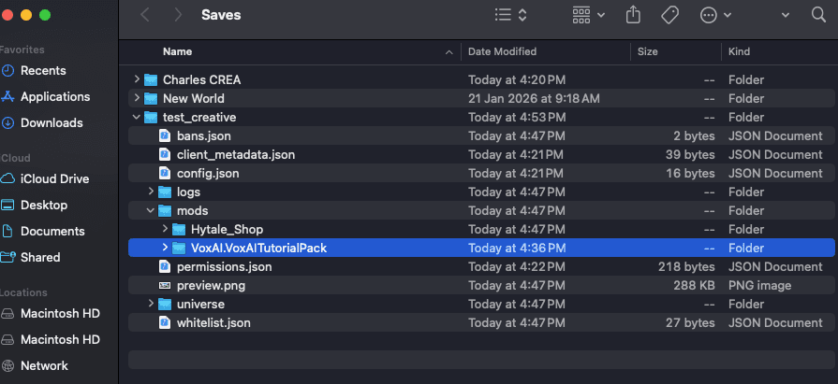Open the Group items dropdown

[x=588, y=15]
